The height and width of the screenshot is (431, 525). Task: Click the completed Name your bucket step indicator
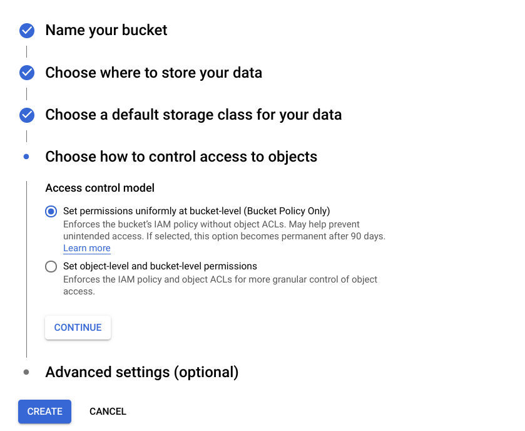click(26, 30)
